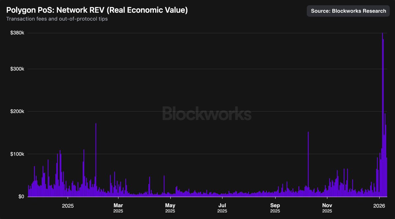Click the chart title 'Polygon PoS: Network REV (Real Economic Value)'
The width and height of the screenshot is (395, 219).
(x=97, y=10)
